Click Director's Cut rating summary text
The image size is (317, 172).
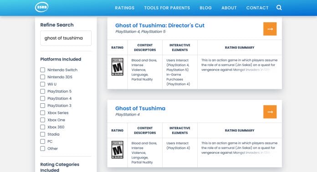pos(240,65)
